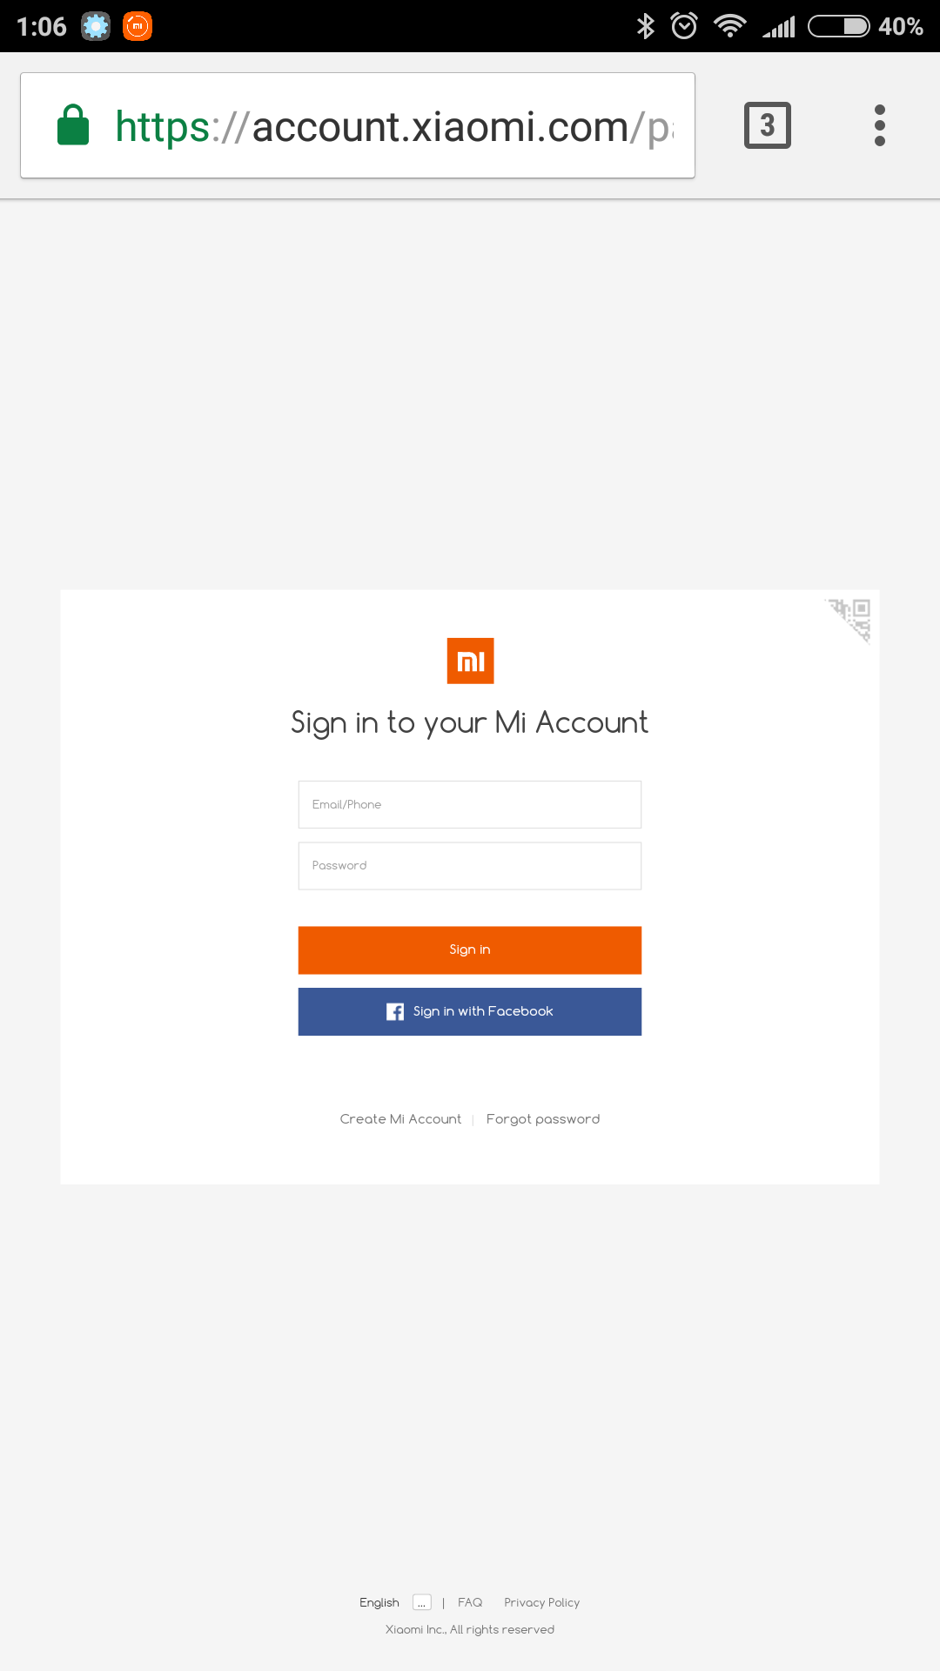
Task: Open QR code sign-in option
Action: pyautogui.click(x=849, y=620)
